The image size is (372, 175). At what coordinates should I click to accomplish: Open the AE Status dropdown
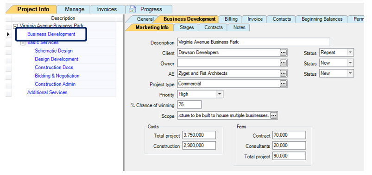(x=350, y=73)
